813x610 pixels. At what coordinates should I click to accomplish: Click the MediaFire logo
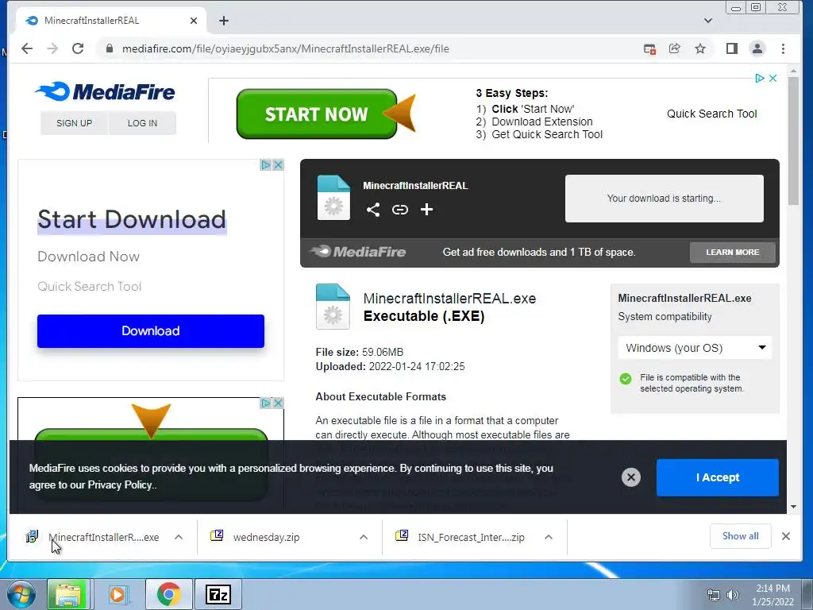[106, 92]
